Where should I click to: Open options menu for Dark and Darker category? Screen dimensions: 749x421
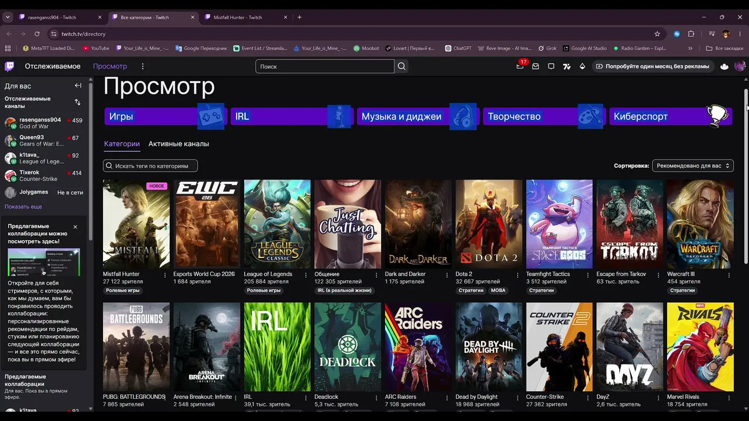(447, 274)
